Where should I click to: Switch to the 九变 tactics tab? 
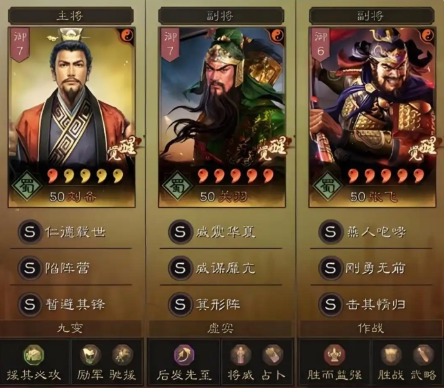coord(71,328)
